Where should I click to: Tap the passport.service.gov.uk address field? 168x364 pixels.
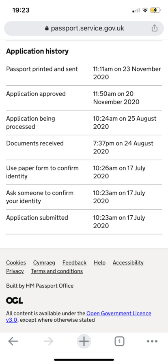pyautogui.click(x=84, y=28)
